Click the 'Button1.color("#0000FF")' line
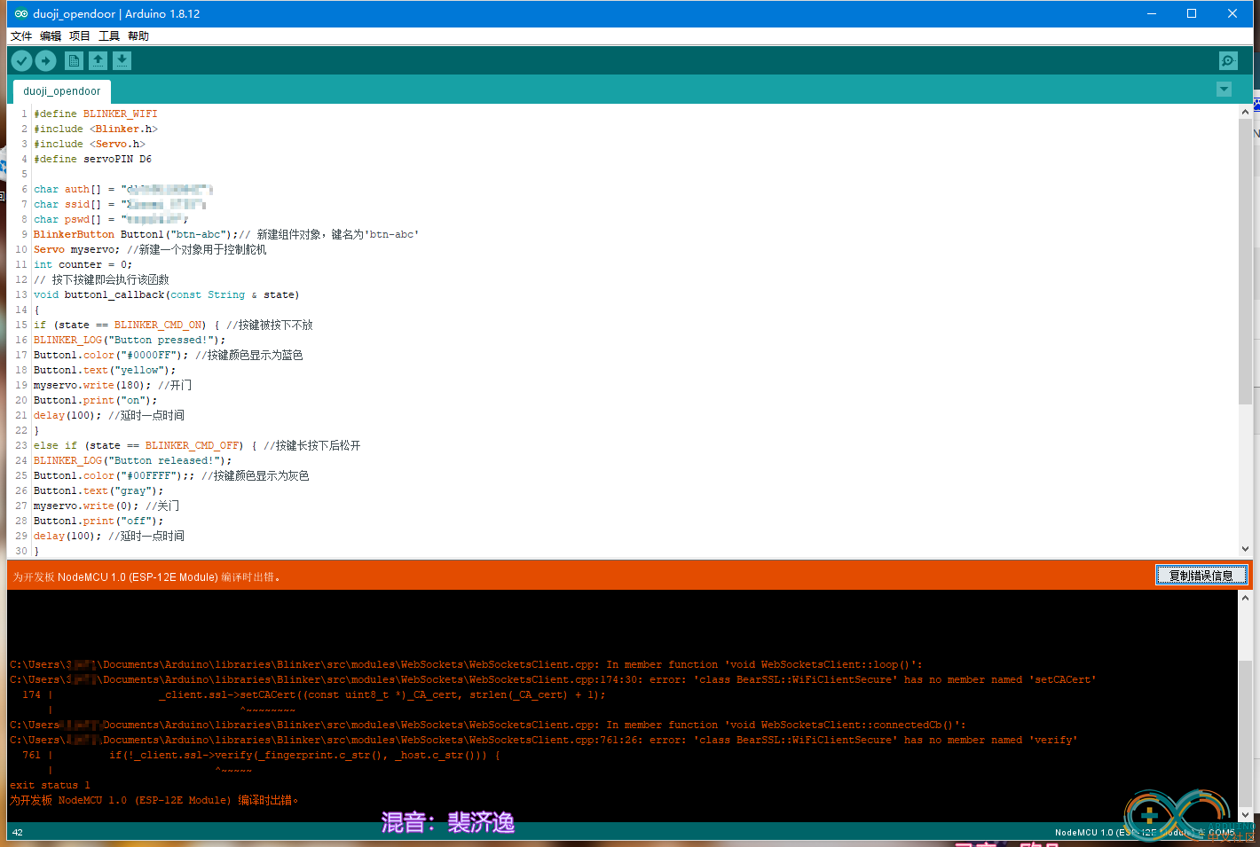The height and width of the screenshot is (847, 1260). (x=169, y=355)
